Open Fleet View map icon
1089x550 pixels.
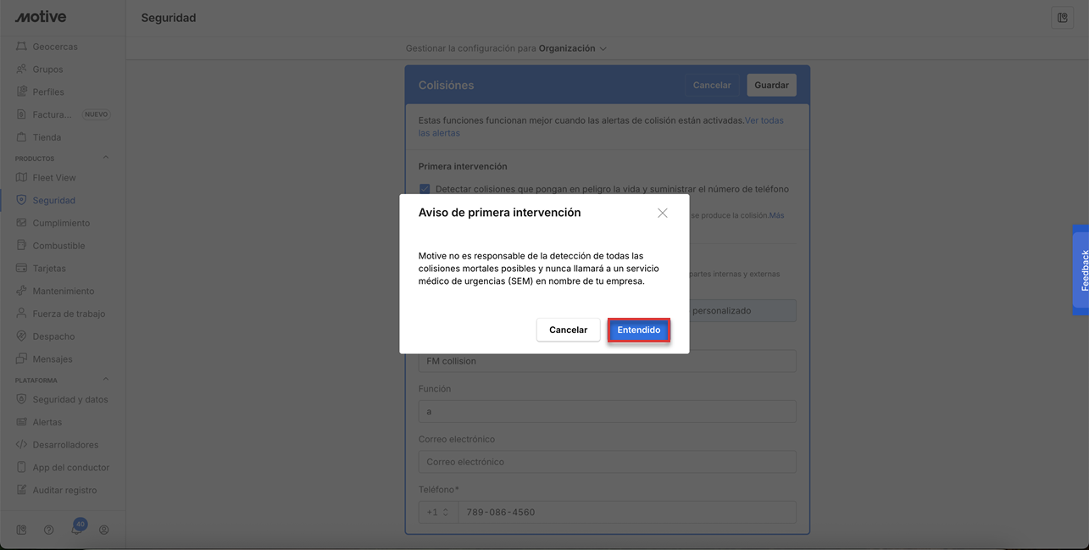coord(22,178)
